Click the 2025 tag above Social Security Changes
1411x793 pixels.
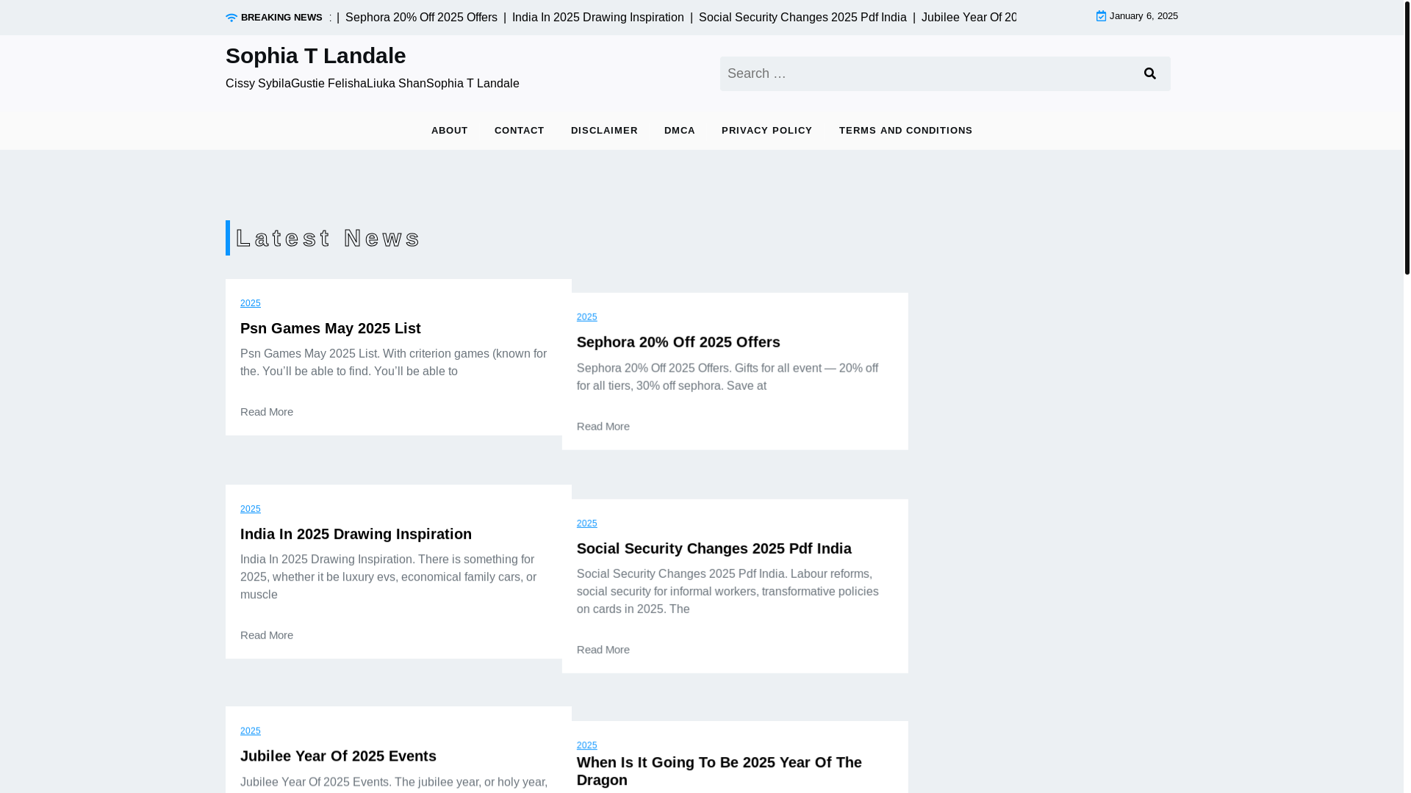pos(587,524)
